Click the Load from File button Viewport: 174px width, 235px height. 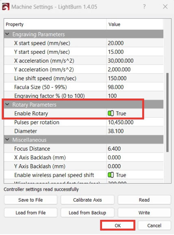(30, 213)
